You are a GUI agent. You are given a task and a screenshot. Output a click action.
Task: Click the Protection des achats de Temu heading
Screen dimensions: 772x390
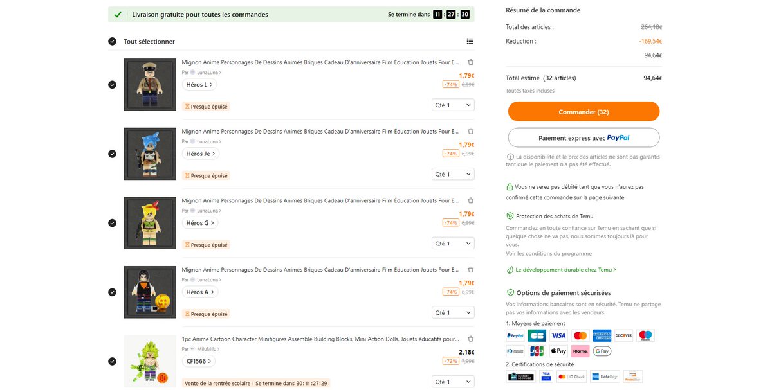554,217
